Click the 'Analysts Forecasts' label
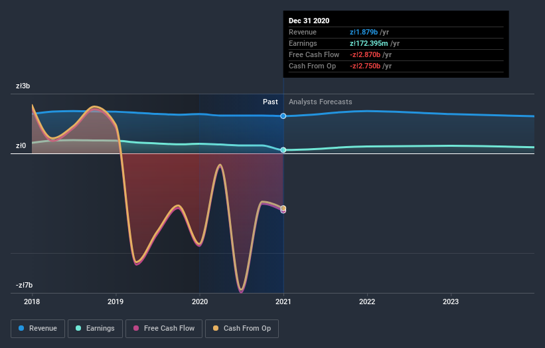 click(320, 102)
